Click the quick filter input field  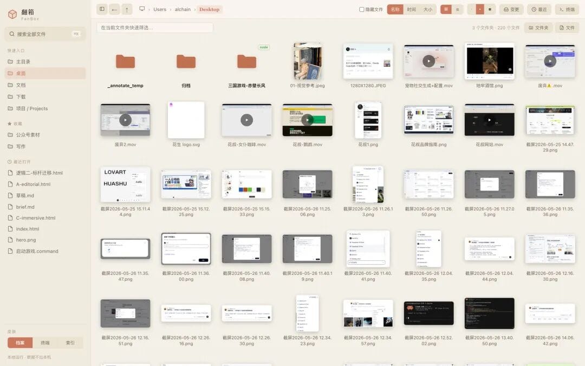pos(155,28)
